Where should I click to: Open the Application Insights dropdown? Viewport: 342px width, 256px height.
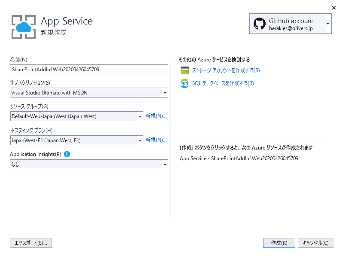(165, 165)
